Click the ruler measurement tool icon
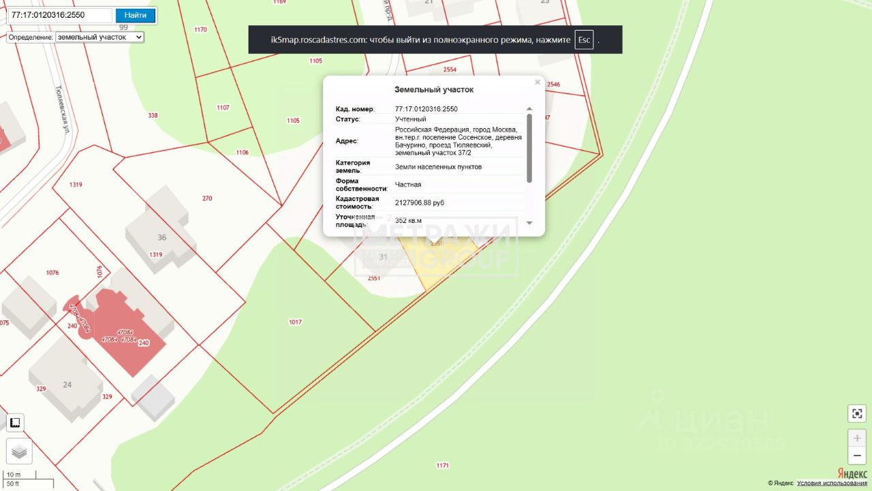The width and height of the screenshot is (872, 491). [15, 423]
